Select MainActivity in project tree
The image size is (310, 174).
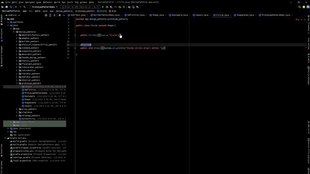click(x=28, y=119)
